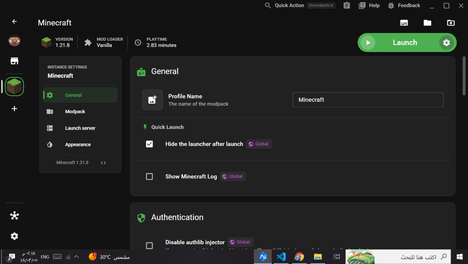This screenshot has width=468, height=264.
Task: Open Google Chrome from taskbar
Action: (x=299, y=257)
